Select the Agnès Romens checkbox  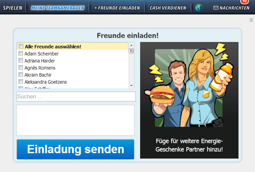click(21, 68)
